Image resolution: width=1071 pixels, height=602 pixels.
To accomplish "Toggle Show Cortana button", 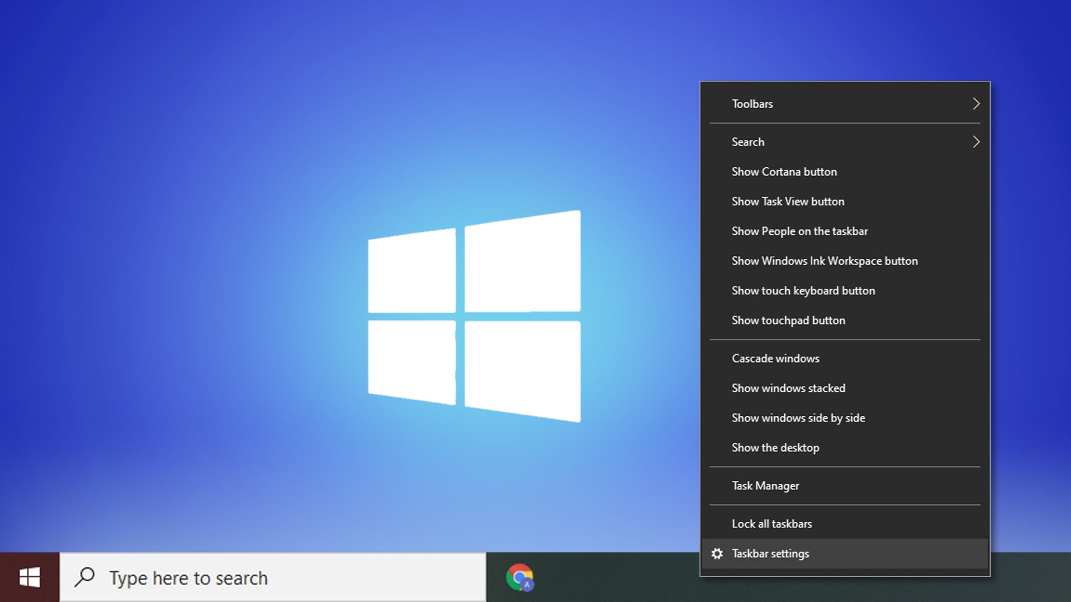I will click(x=784, y=171).
